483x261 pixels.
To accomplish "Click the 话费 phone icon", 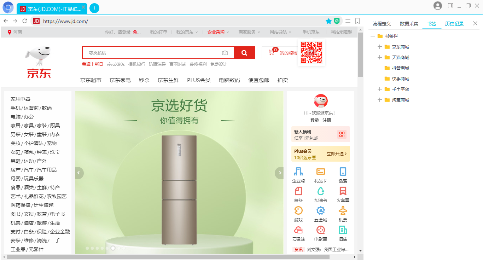I will pyautogui.click(x=343, y=172).
